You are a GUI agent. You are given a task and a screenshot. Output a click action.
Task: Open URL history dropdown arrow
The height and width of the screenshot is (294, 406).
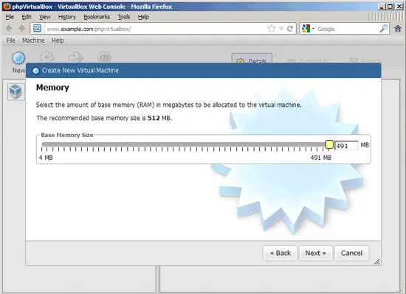[281, 29]
